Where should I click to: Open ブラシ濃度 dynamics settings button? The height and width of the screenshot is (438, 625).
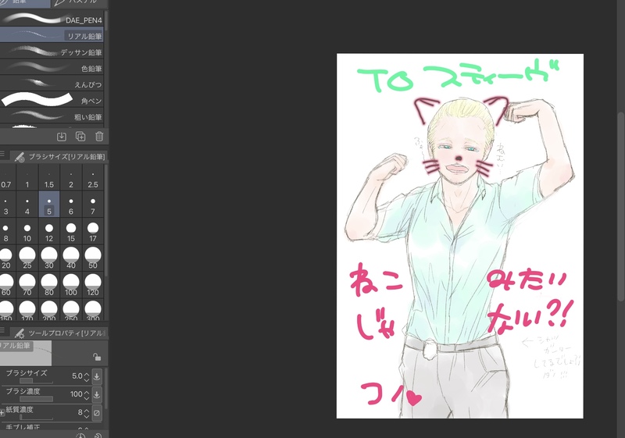pos(97,394)
